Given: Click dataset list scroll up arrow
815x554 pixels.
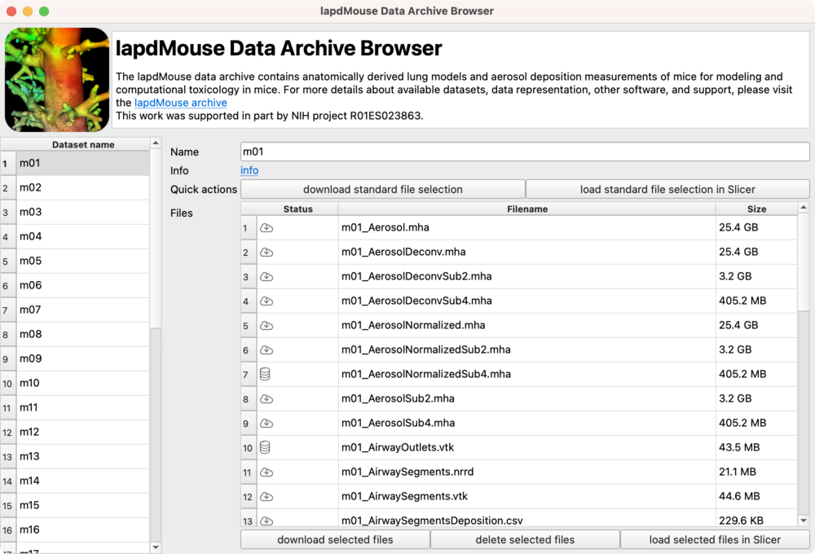Looking at the screenshot, I should tap(156, 143).
